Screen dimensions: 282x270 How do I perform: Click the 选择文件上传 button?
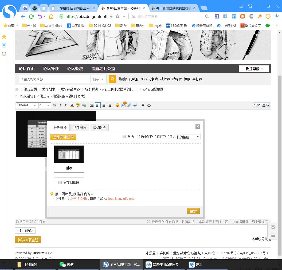(x=63, y=137)
